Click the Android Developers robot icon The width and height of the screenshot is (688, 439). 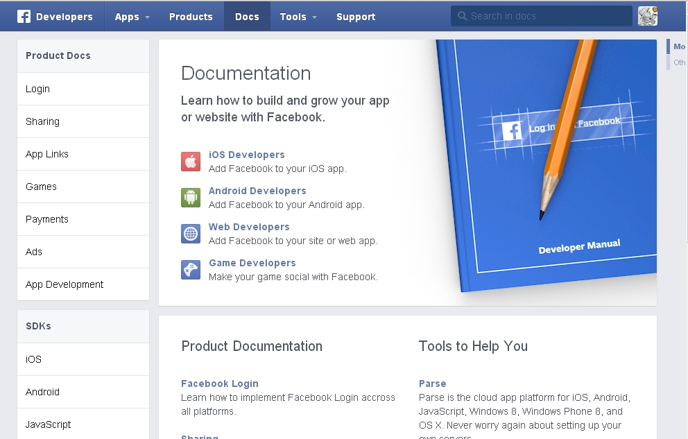pos(191,198)
